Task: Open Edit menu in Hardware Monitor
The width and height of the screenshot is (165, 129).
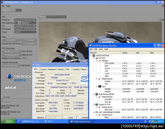Action: point(96,49)
